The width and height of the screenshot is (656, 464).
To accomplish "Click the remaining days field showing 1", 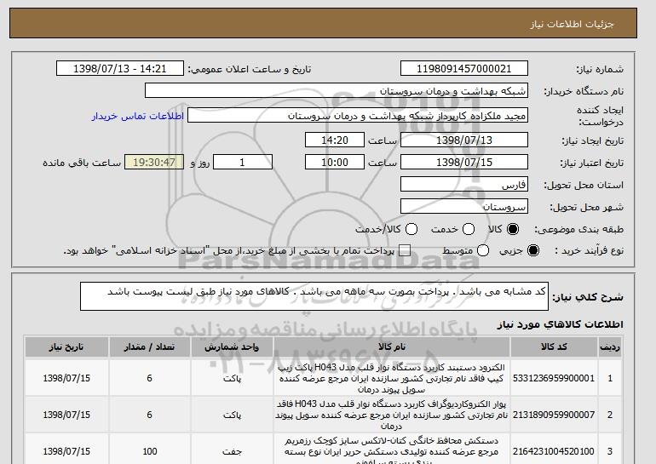I will point(243,163).
